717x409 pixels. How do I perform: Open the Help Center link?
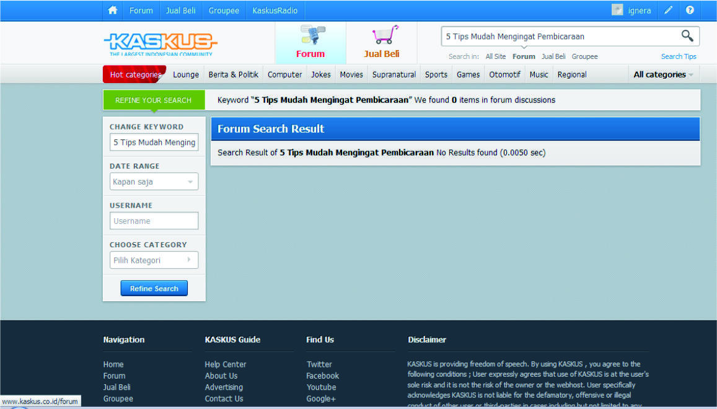coord(226,364)
